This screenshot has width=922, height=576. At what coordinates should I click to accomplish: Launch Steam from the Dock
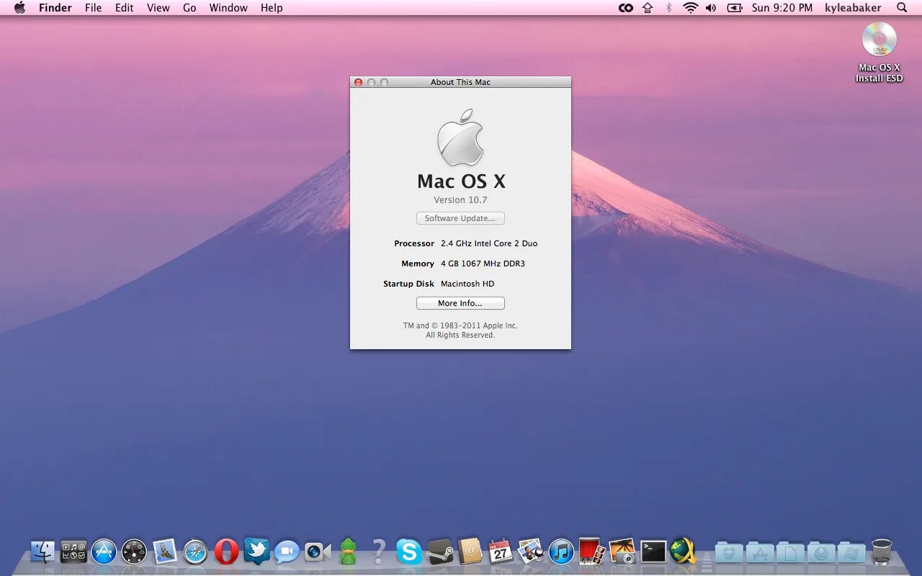(439, 552)
